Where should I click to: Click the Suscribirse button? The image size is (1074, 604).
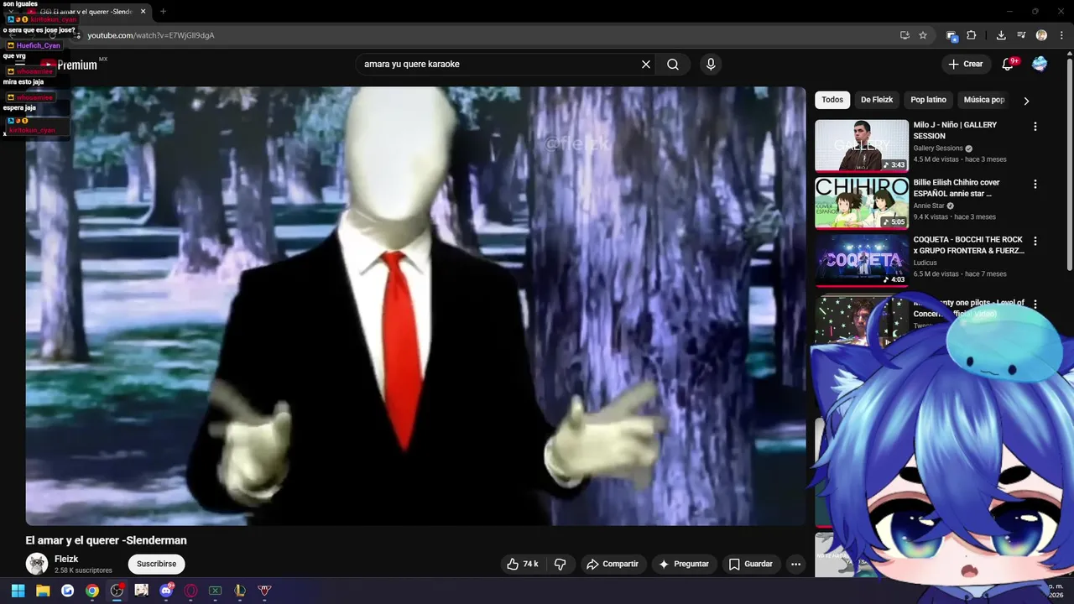pos(156,564)
